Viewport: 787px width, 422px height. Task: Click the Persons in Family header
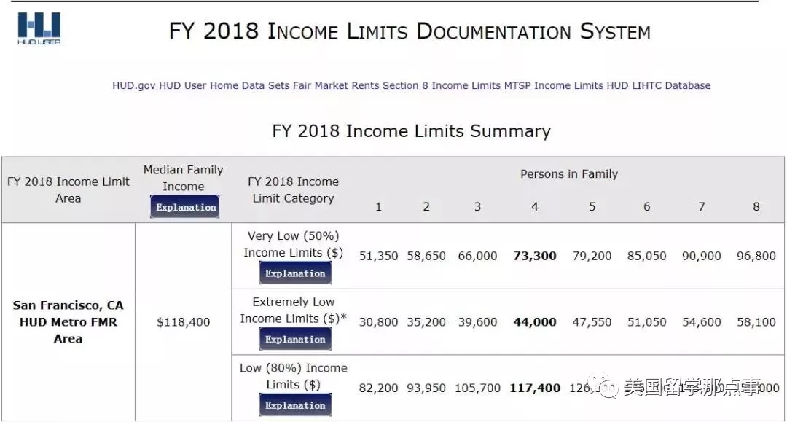(x=568, y=174)
